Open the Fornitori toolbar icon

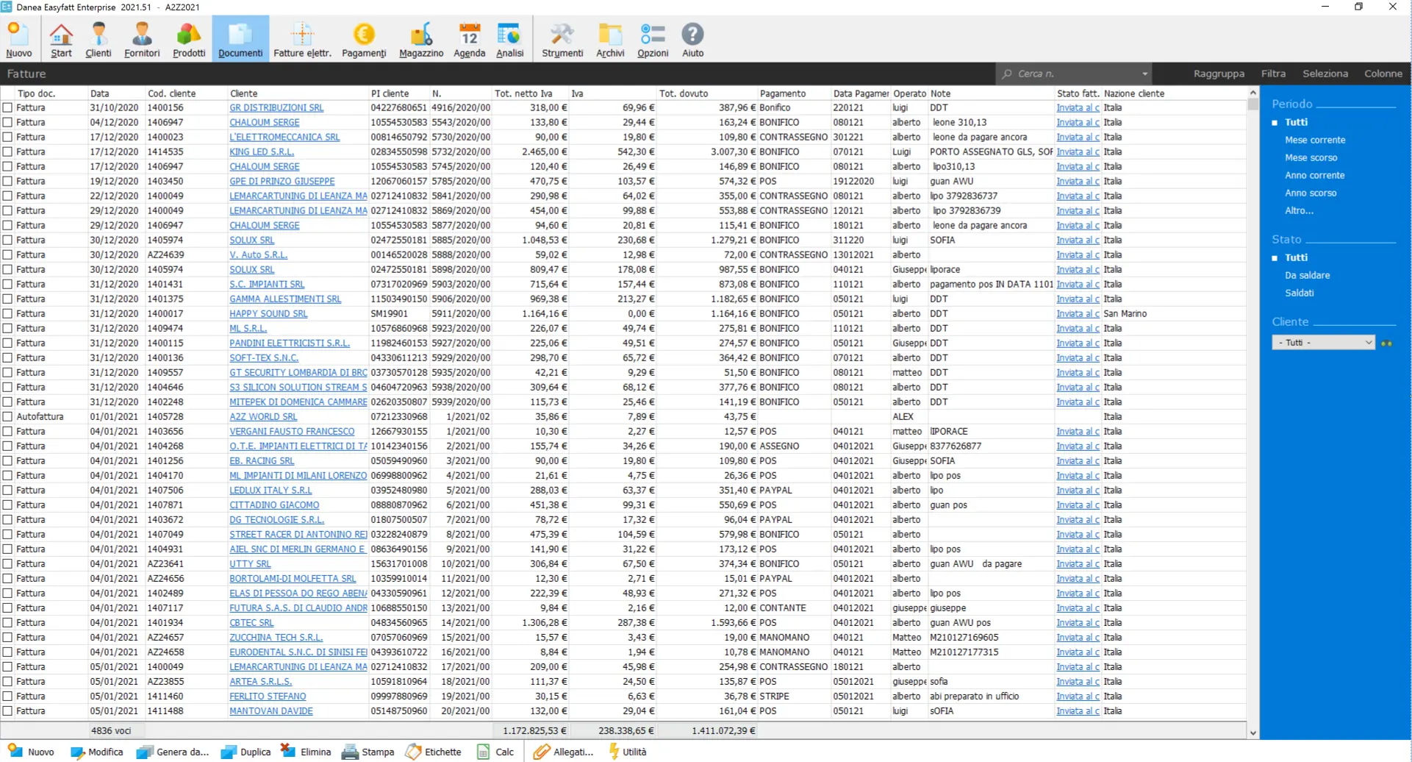142,40
